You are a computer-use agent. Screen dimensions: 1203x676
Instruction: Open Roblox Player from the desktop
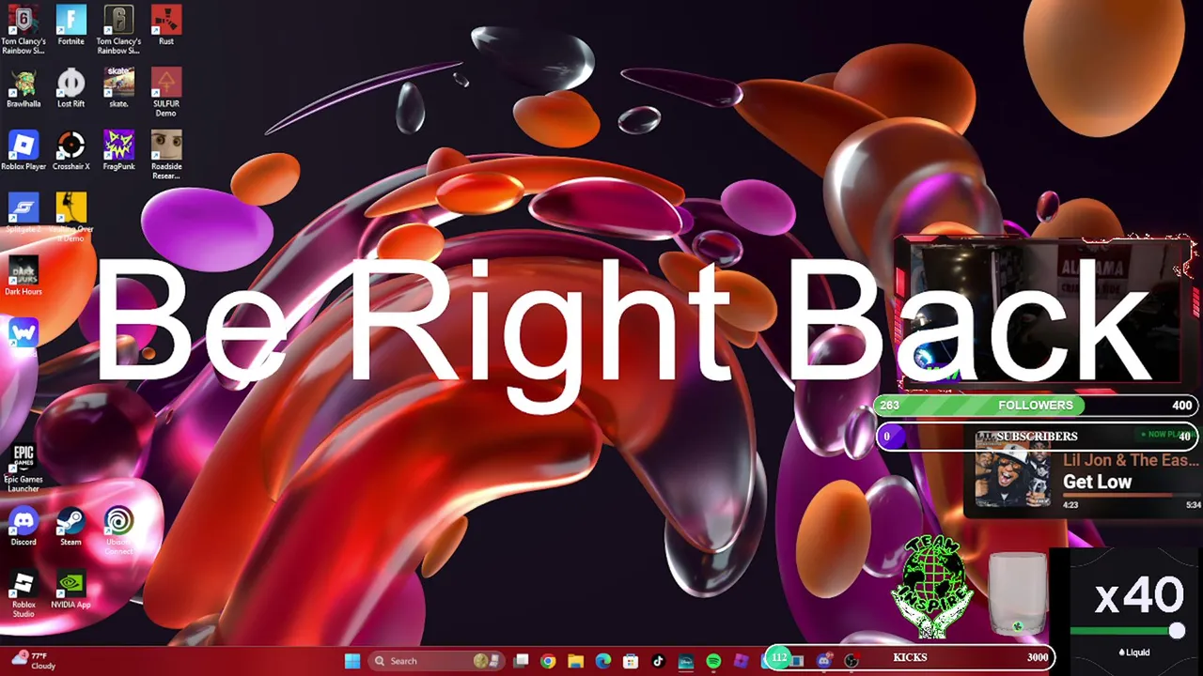coord(23,150)
